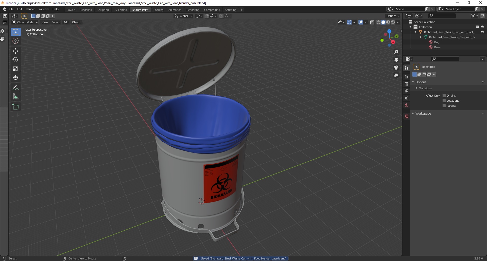This screenshot has height=261, width=487.
Task: Toggle the camera view icon
Action: pos(396,68)
